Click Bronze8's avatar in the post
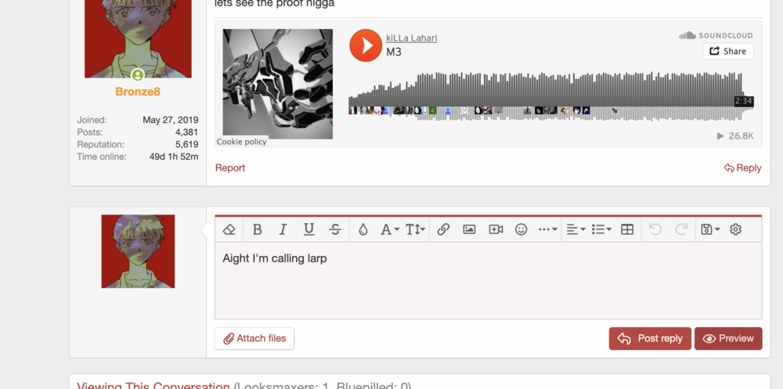The height and width of the screenshot is (389, 783). (138, 39)
